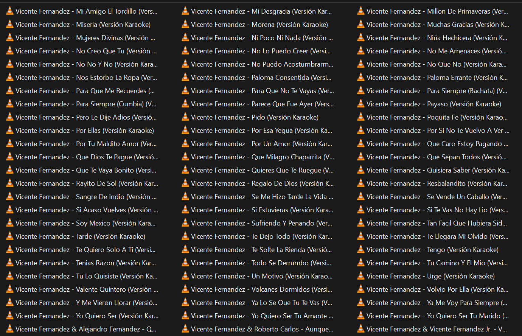Image resolution: width=522 pixels, height=336 pixels.
Task: Click VLC icon for Por Ellas file
Action: tap(10, 131)
